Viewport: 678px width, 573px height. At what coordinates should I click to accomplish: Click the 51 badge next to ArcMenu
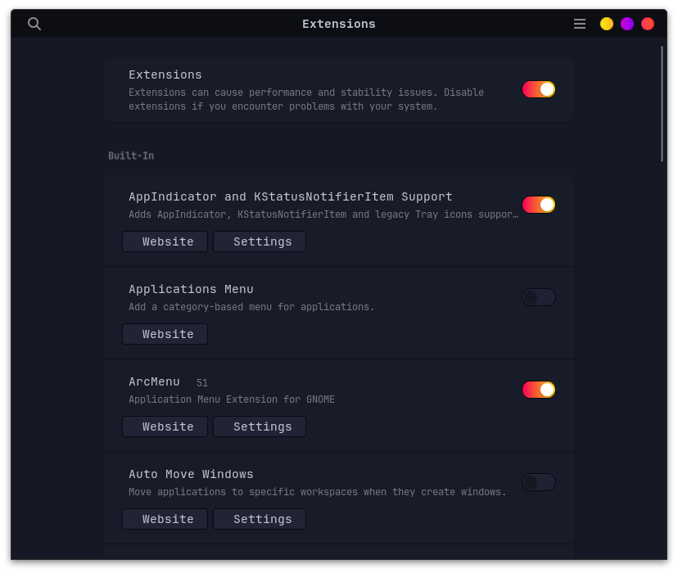coord(201,382)
